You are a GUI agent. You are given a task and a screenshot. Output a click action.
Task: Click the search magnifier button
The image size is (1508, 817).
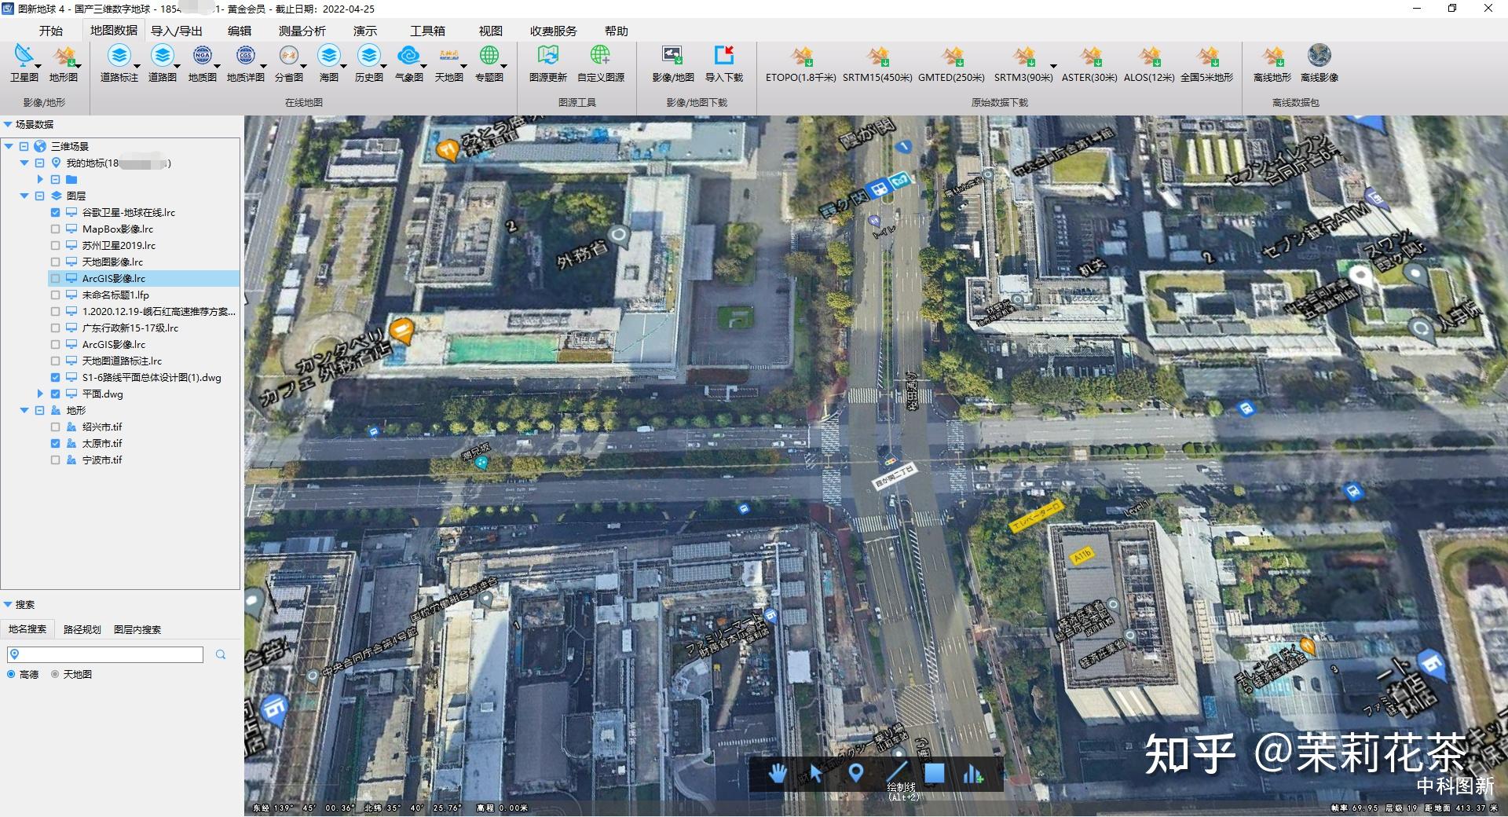click(x=221, y=654)
